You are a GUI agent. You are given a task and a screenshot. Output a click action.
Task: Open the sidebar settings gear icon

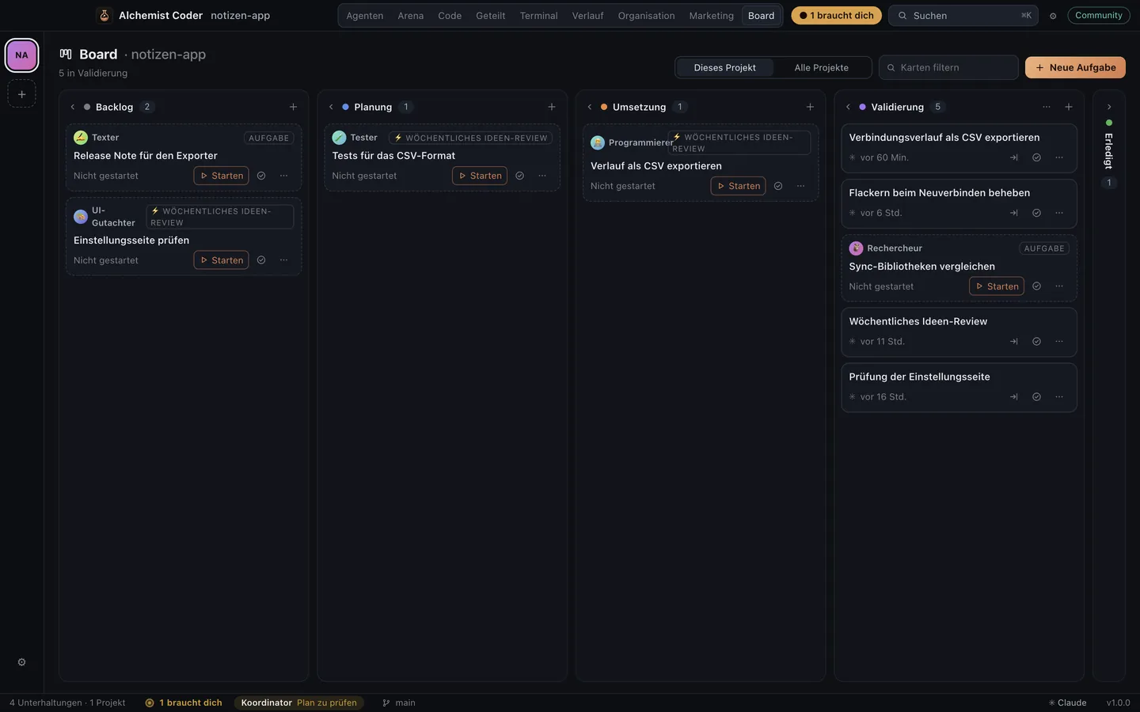tap(22, 662)
